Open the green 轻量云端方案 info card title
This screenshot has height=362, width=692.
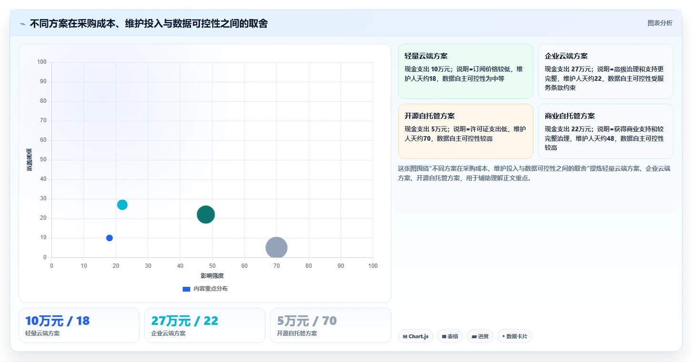pyautogui.click(x=426, y=56)
